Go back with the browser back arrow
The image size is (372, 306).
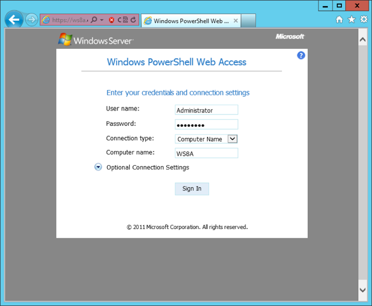[14, 20]
